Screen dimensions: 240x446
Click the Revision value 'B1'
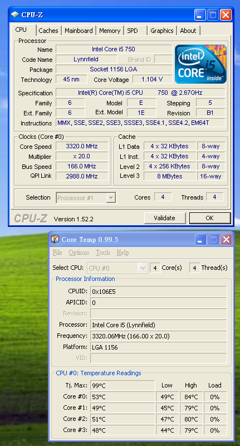click(x=210, y=113)
